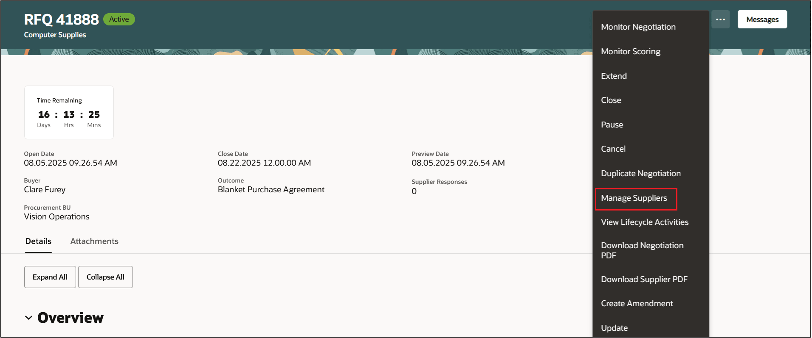Screen dimensions: 812x338
Task: Select Extend in the actions menu
Action: [x=614, y=76]
